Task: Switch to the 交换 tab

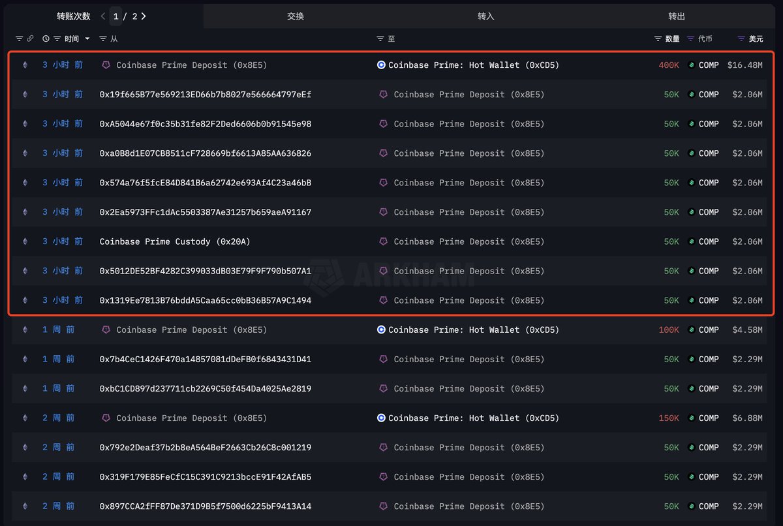Action: point(296,16)
